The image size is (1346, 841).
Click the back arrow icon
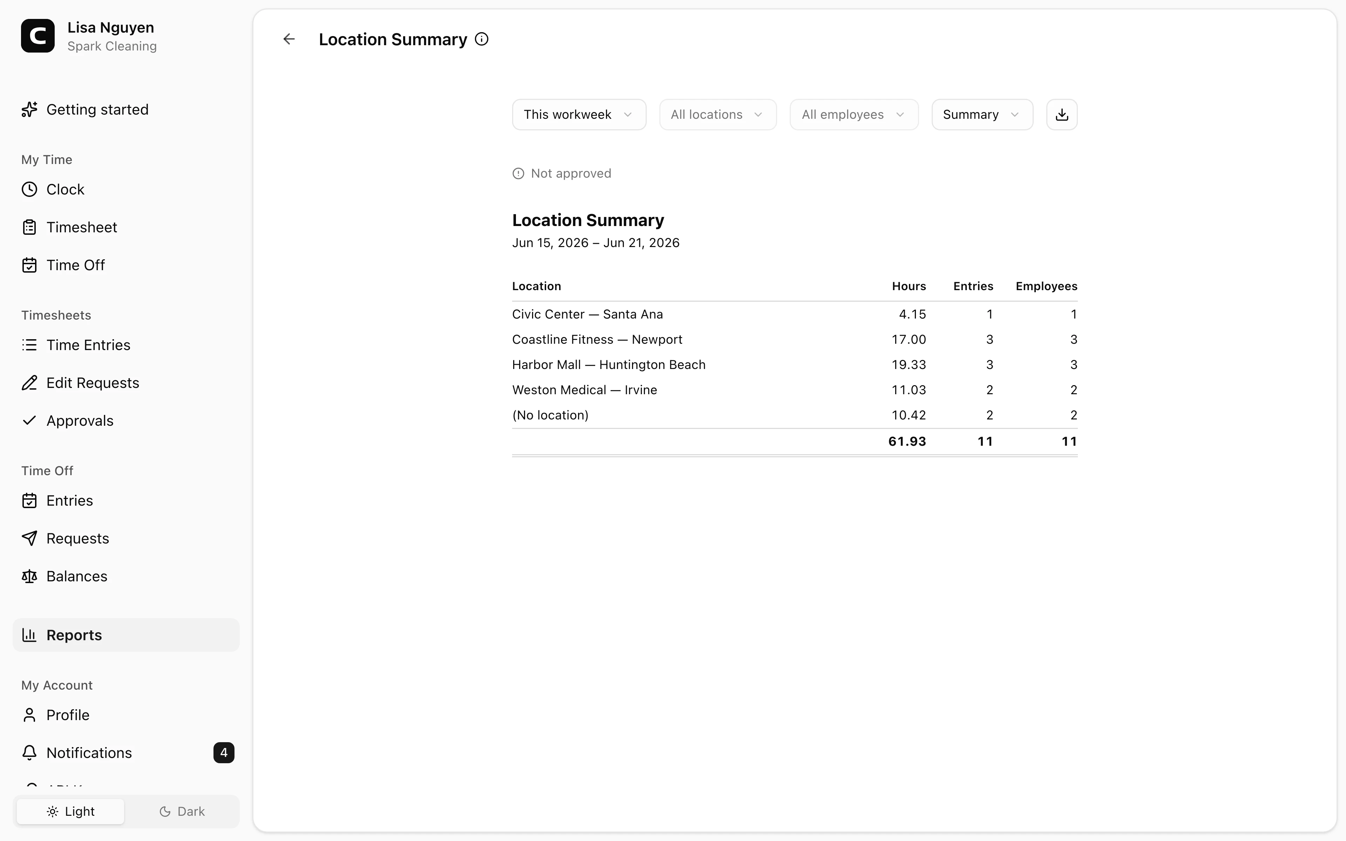point(289,39)
